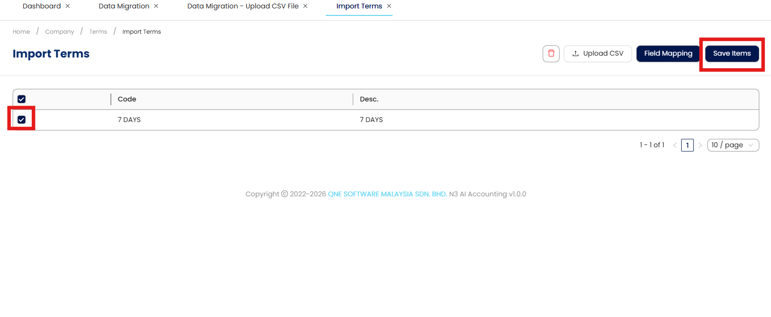
Task: Go to next page arrow
Action: point(700,145)
